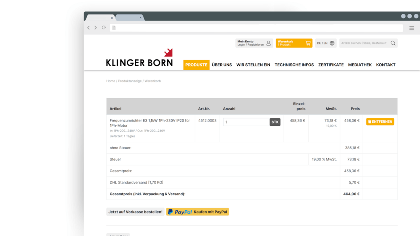Pay with Kaufen mit PayPal button

point(197,212)
